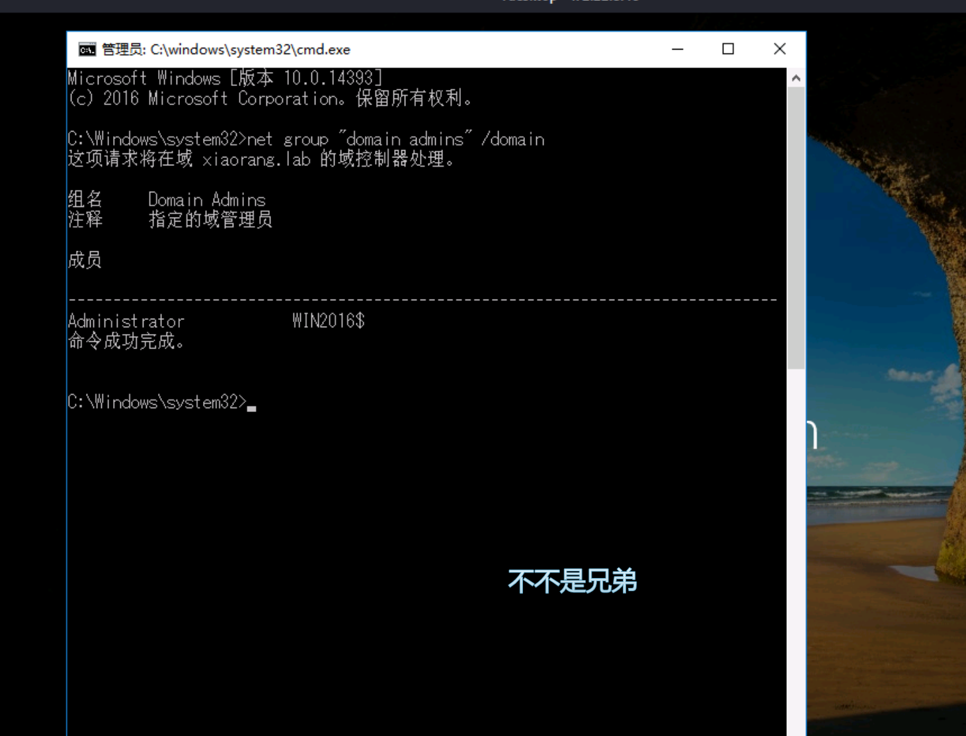Image resolution: width=966 pixels, height=736 pixels.
Task: Click the vertical scrollbar thumb
Action: pos(796,228)
